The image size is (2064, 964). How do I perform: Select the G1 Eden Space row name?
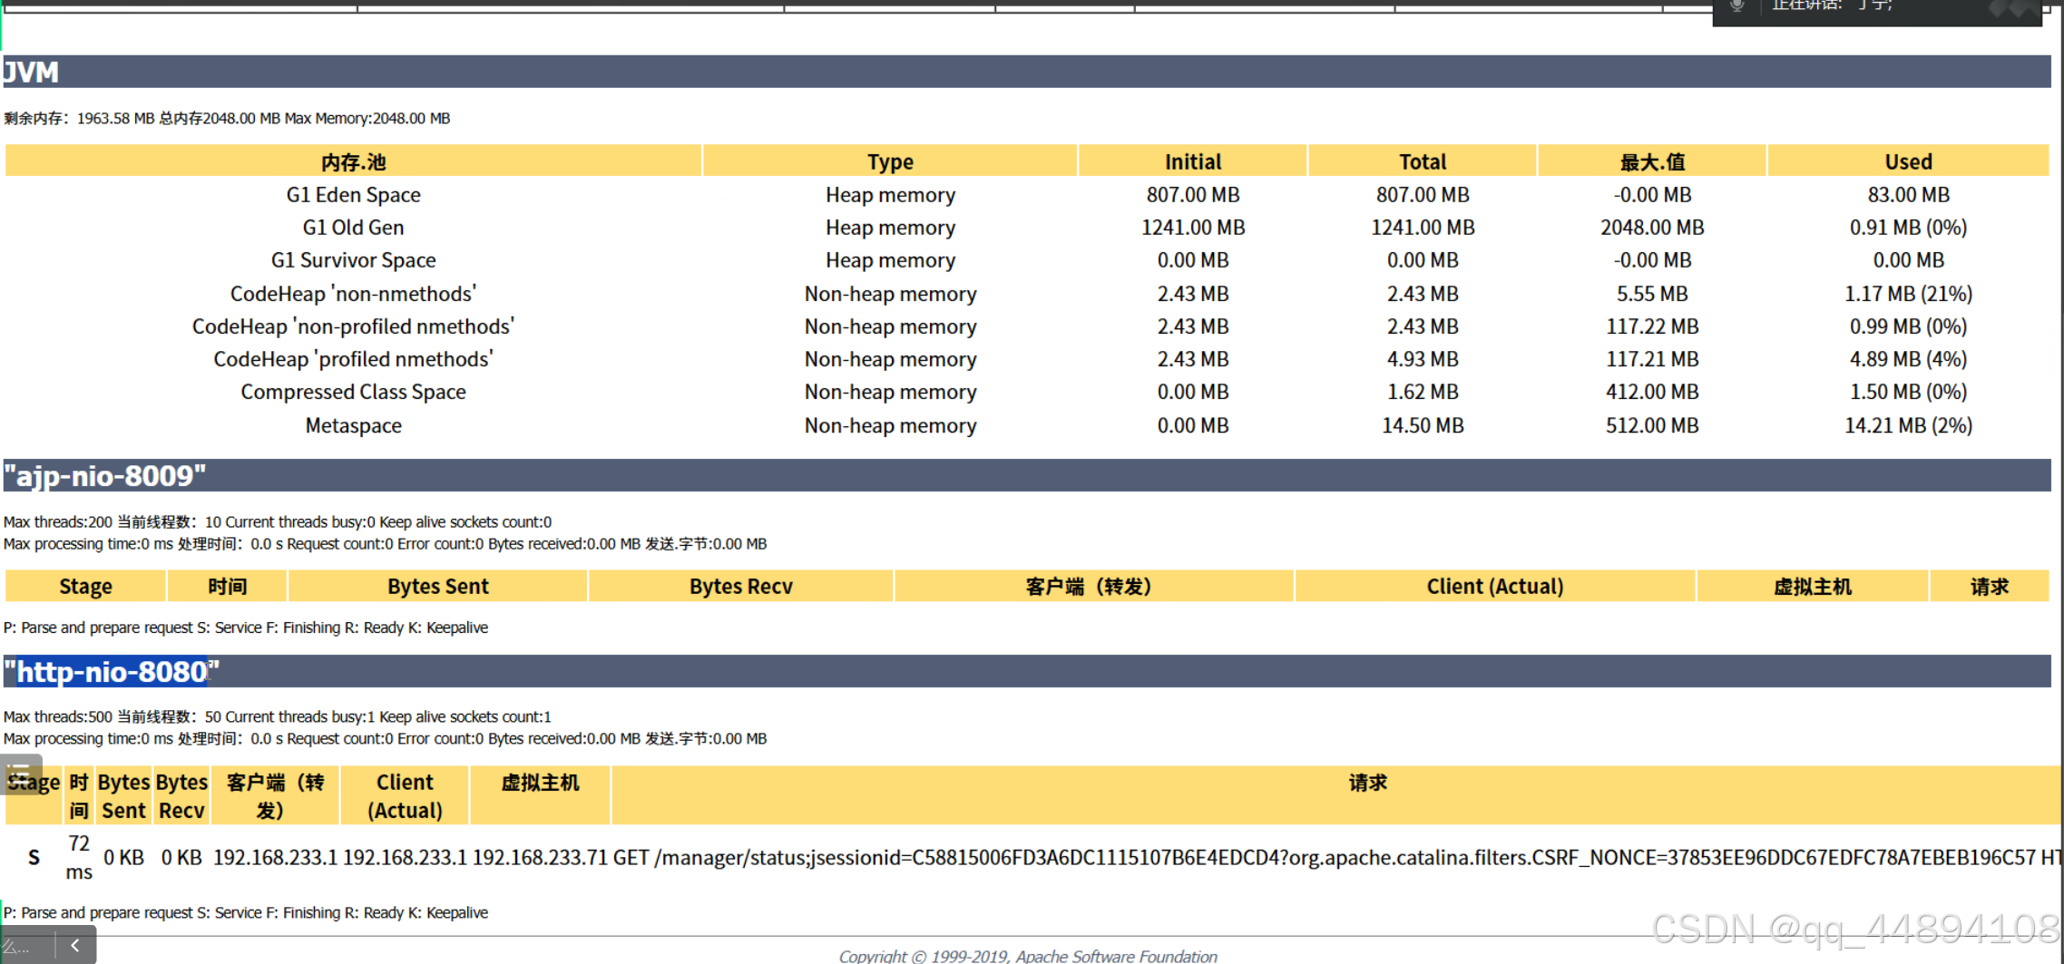click(x=353, y=195)
